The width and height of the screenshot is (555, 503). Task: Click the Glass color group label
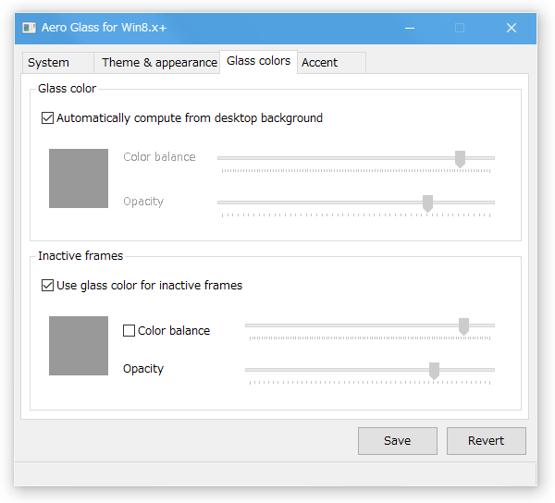coord(67,89)
